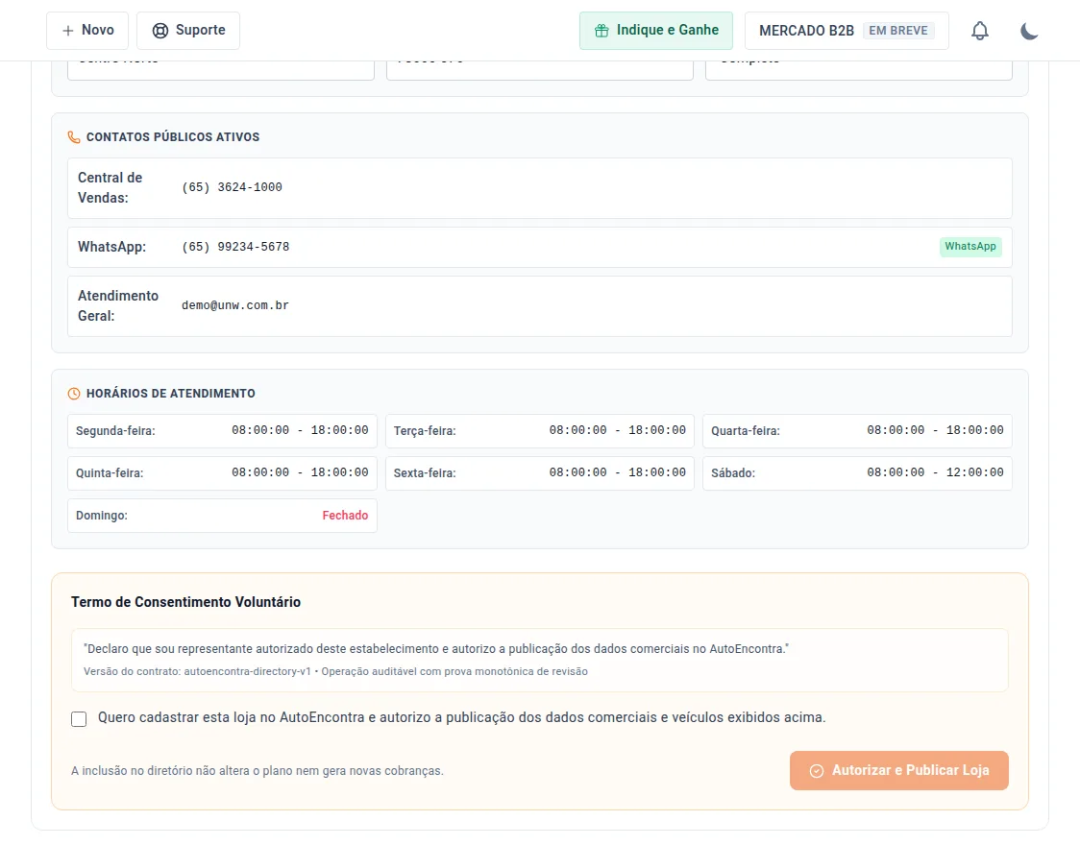
Task: Click the Sexta-feira hours row
Action: tap(540, 473)
